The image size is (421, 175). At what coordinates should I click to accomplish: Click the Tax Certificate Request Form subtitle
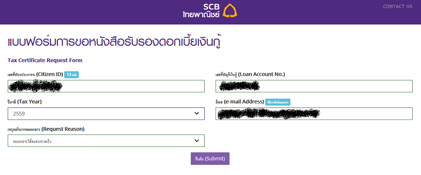(x=45, y=60)
